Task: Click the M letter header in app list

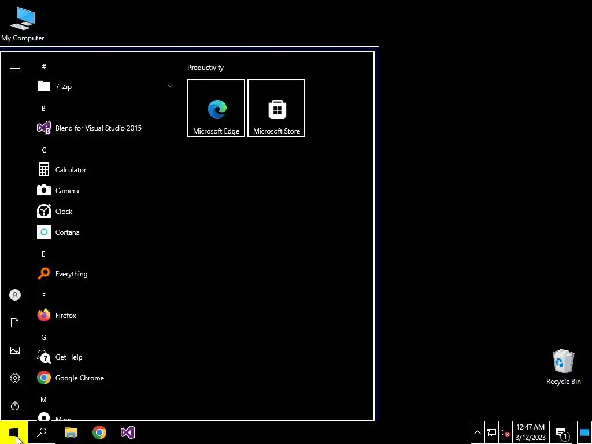Action: click(43, 399)
